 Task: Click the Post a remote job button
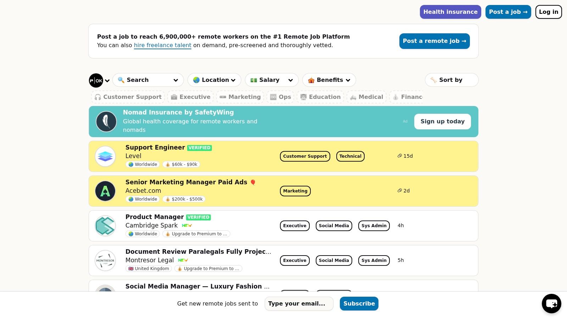tap(434, 41)
